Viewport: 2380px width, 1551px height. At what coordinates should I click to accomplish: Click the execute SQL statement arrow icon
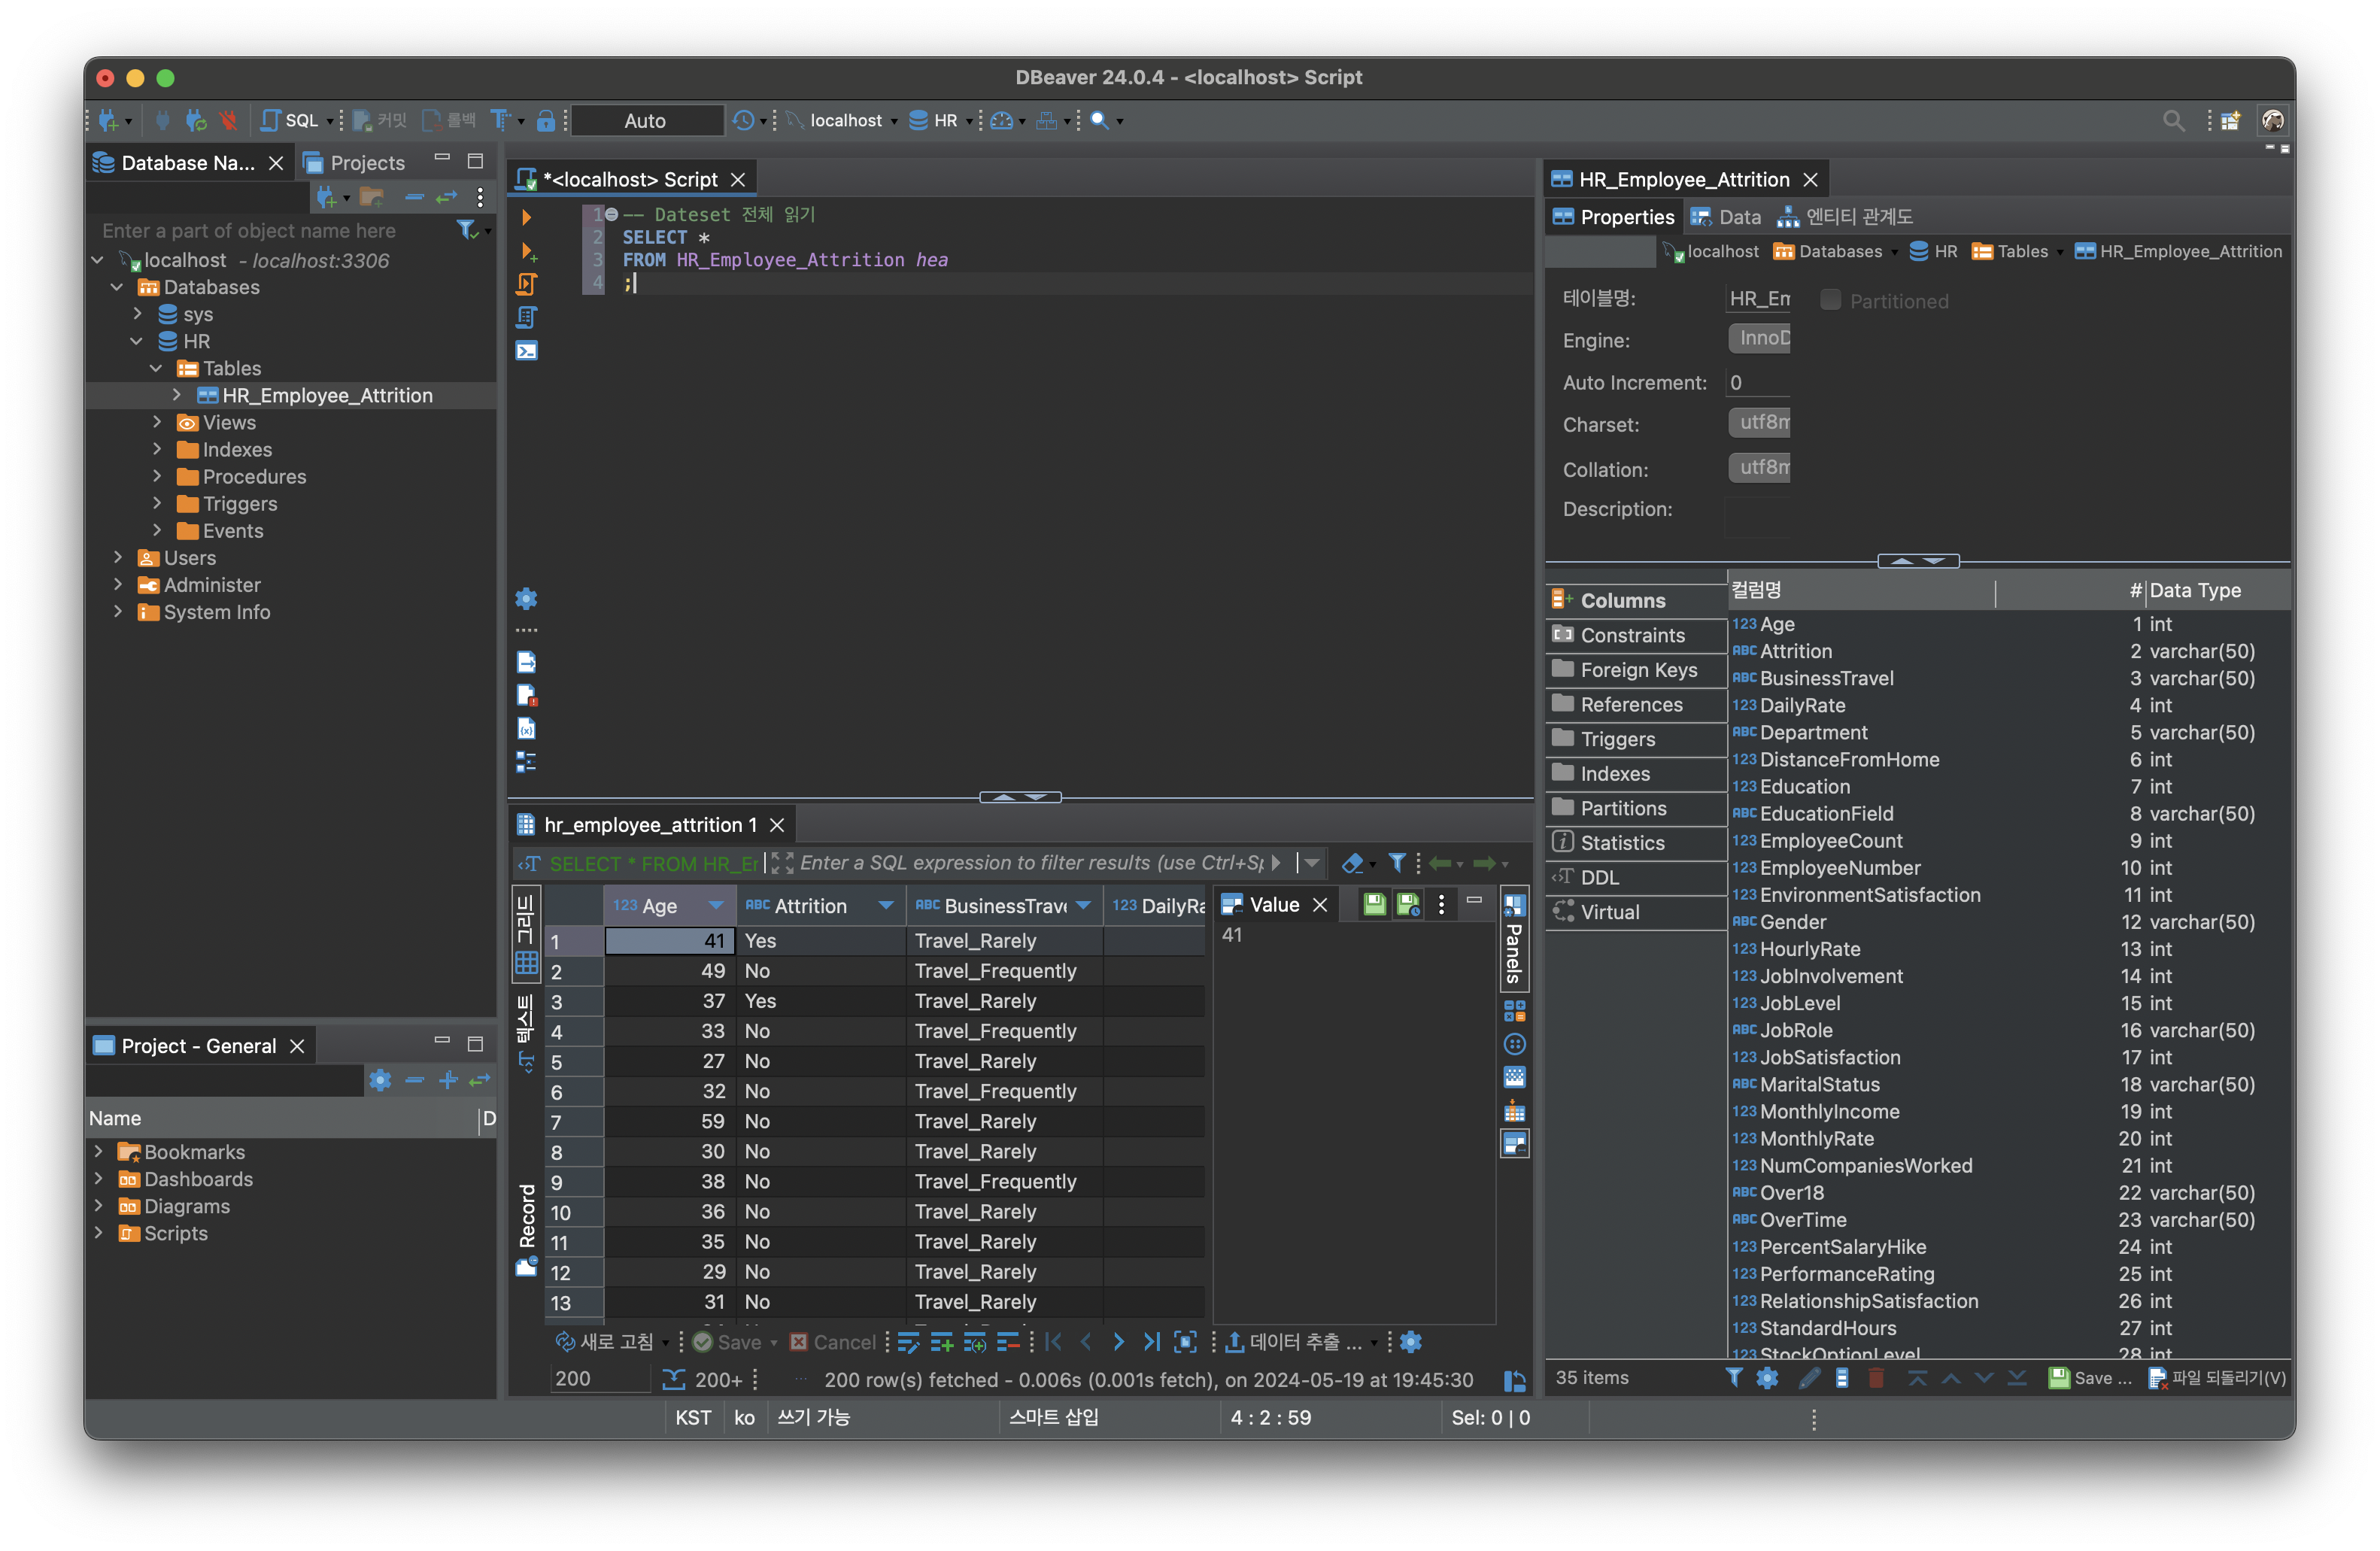526,217
